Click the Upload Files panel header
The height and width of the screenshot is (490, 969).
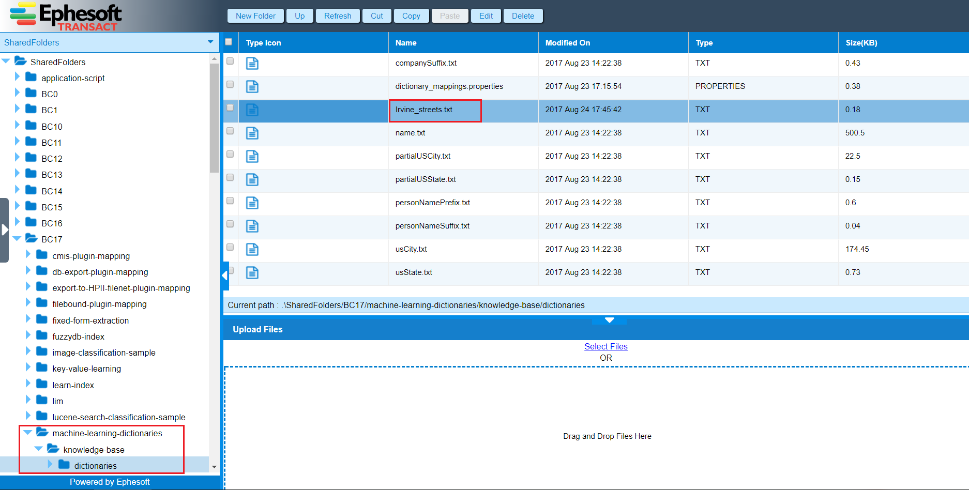click(596, 329)
